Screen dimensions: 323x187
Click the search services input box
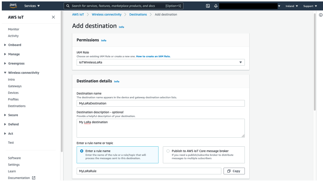pyautogui.click(x=124, y=6)
